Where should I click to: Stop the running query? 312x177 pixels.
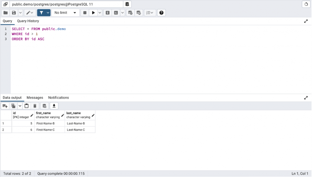pos(84,13)
